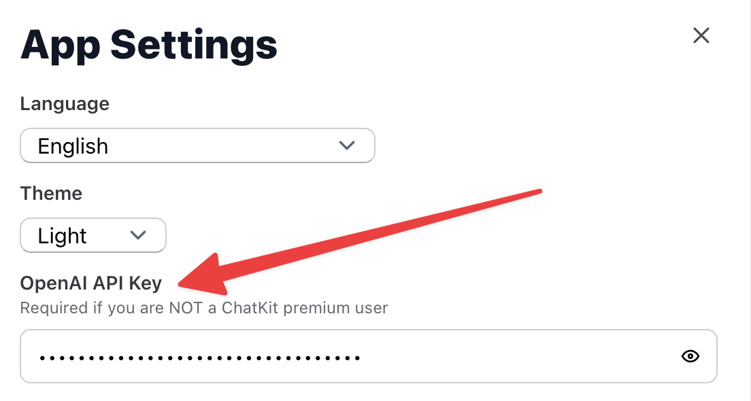Reveal the API key with eye icon
Viewport: 751px width, 401px height.
pyautogui.click(x=690, y=356)
